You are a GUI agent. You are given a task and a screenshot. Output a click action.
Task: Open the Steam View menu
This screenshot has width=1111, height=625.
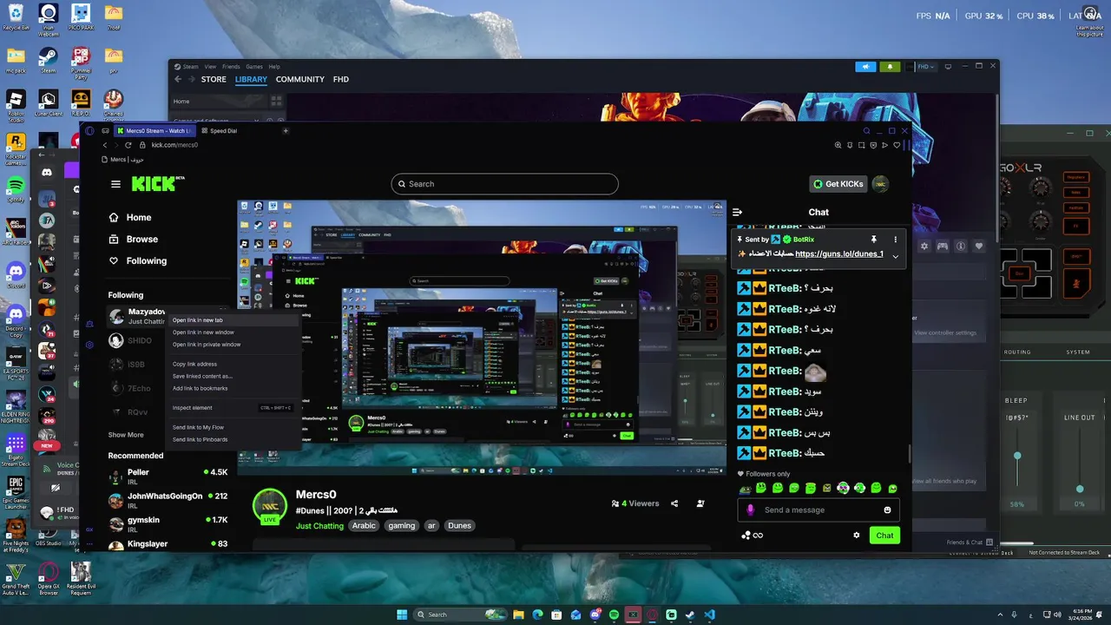tap(210, 67)
